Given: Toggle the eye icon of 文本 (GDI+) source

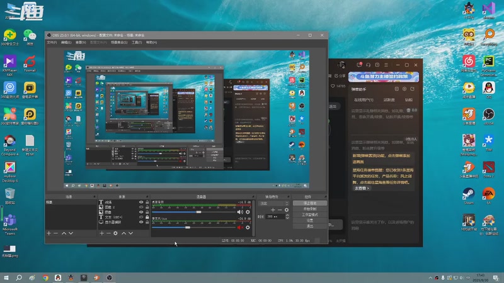Looking at the screenshot, I should pyautogui.click(x=141, y=217).
